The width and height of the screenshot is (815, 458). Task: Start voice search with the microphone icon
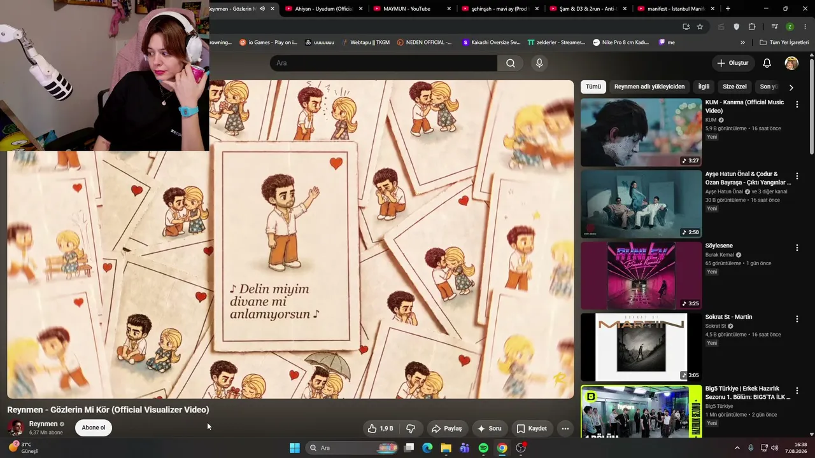(x=539, y=63)
